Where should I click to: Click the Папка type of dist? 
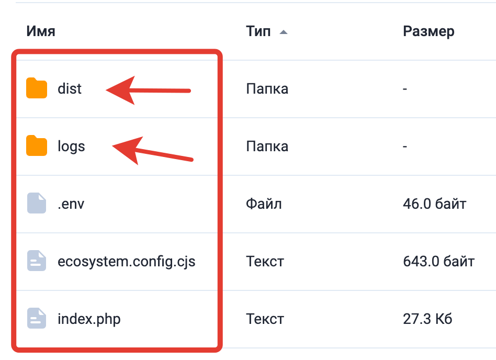267,88
